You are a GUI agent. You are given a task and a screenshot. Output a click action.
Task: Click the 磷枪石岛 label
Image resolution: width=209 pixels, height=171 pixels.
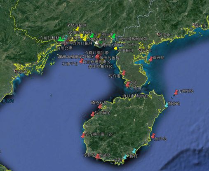point(99,103)
